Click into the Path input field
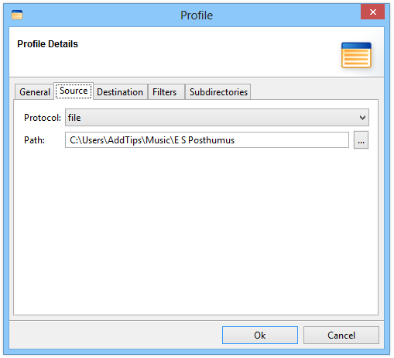Image resolution: width=394 pixels, height=358 pixels. pyautogui.click(x=207, y=140)
